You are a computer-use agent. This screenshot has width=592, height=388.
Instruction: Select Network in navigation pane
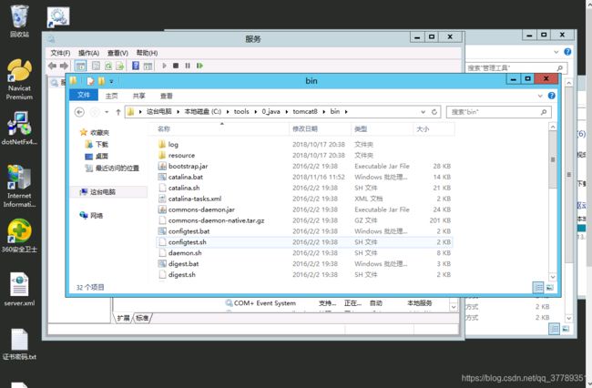click(91, 216)
